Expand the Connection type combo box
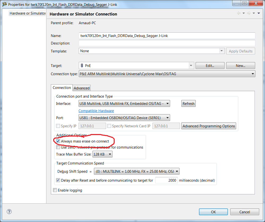 (x=167, y=74)
